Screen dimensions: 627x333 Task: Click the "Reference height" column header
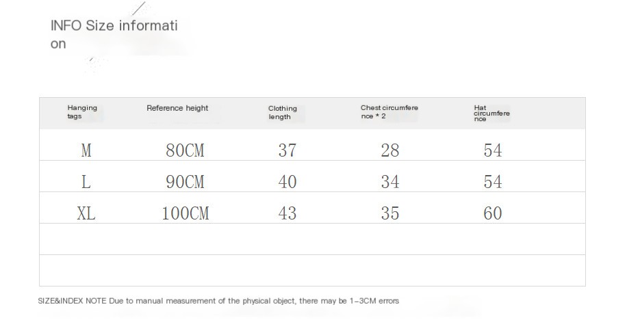(x=177, y=108)
